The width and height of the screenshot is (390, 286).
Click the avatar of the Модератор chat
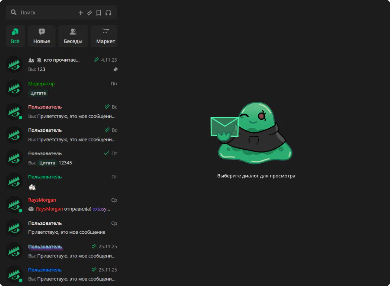click(15, 88)
